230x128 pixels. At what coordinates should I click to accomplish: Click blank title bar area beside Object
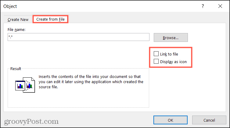pos(107,6)
